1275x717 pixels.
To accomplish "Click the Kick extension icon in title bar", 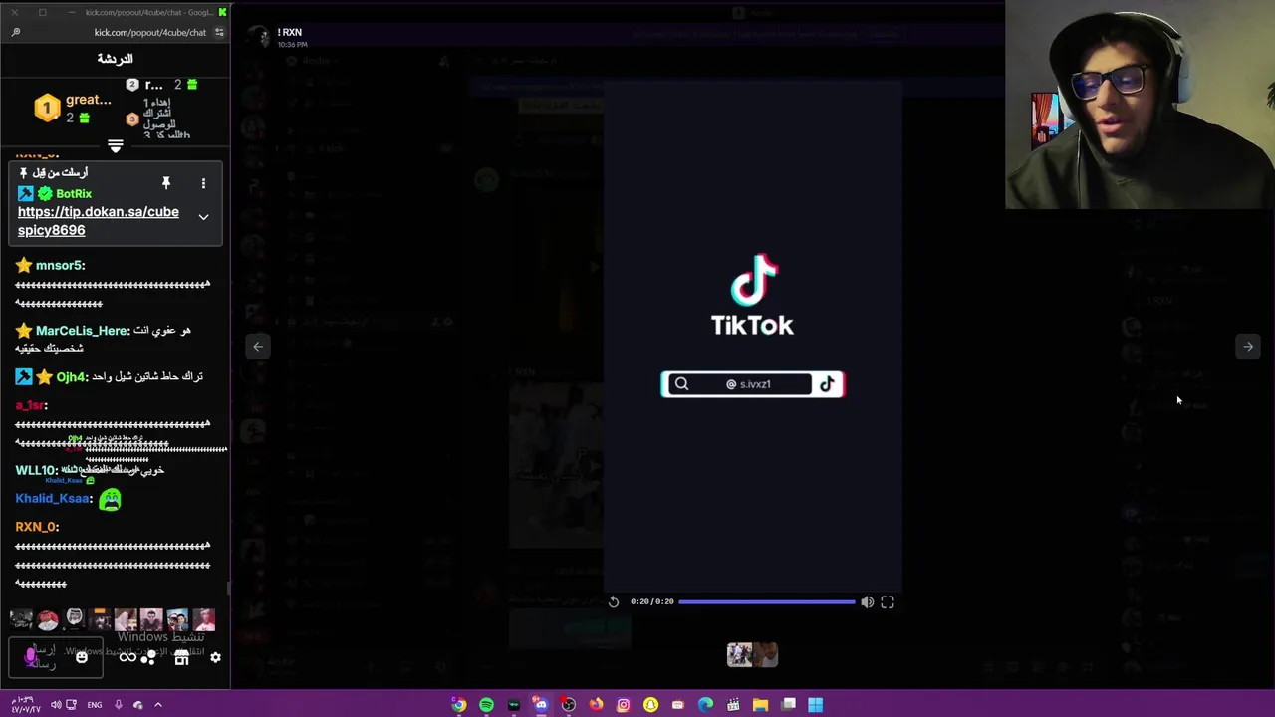I will tap(222, 12).
